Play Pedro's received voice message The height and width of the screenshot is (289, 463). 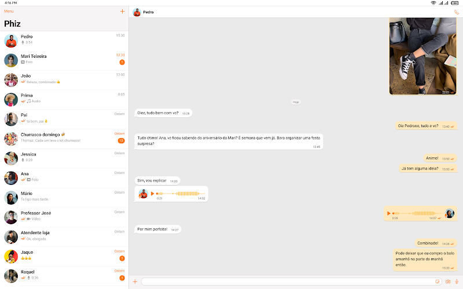tap(152, 194)
